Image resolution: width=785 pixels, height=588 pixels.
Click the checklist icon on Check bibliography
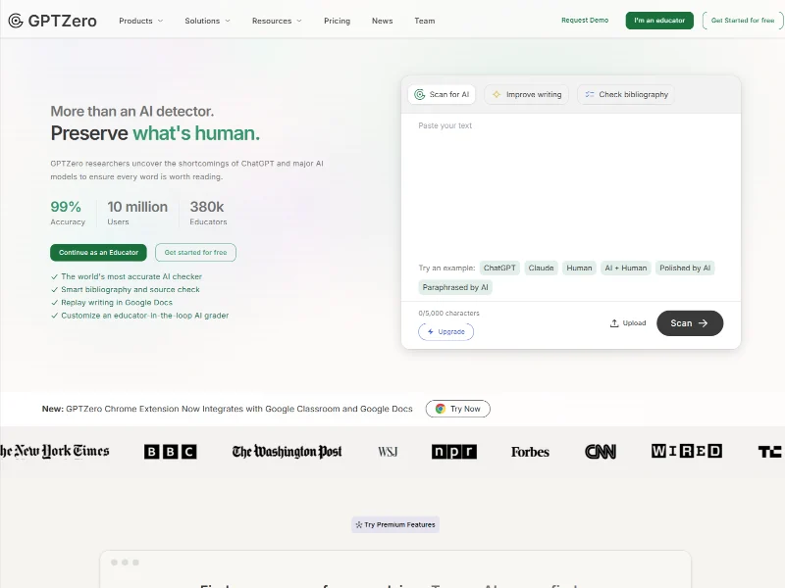590,94
